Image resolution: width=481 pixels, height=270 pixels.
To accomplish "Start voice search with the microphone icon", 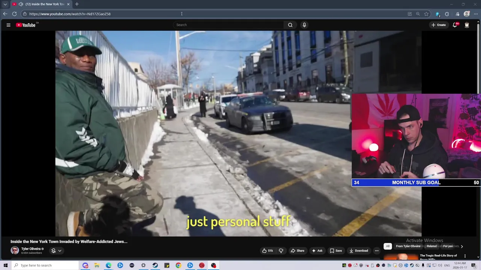I will point(304,25).
